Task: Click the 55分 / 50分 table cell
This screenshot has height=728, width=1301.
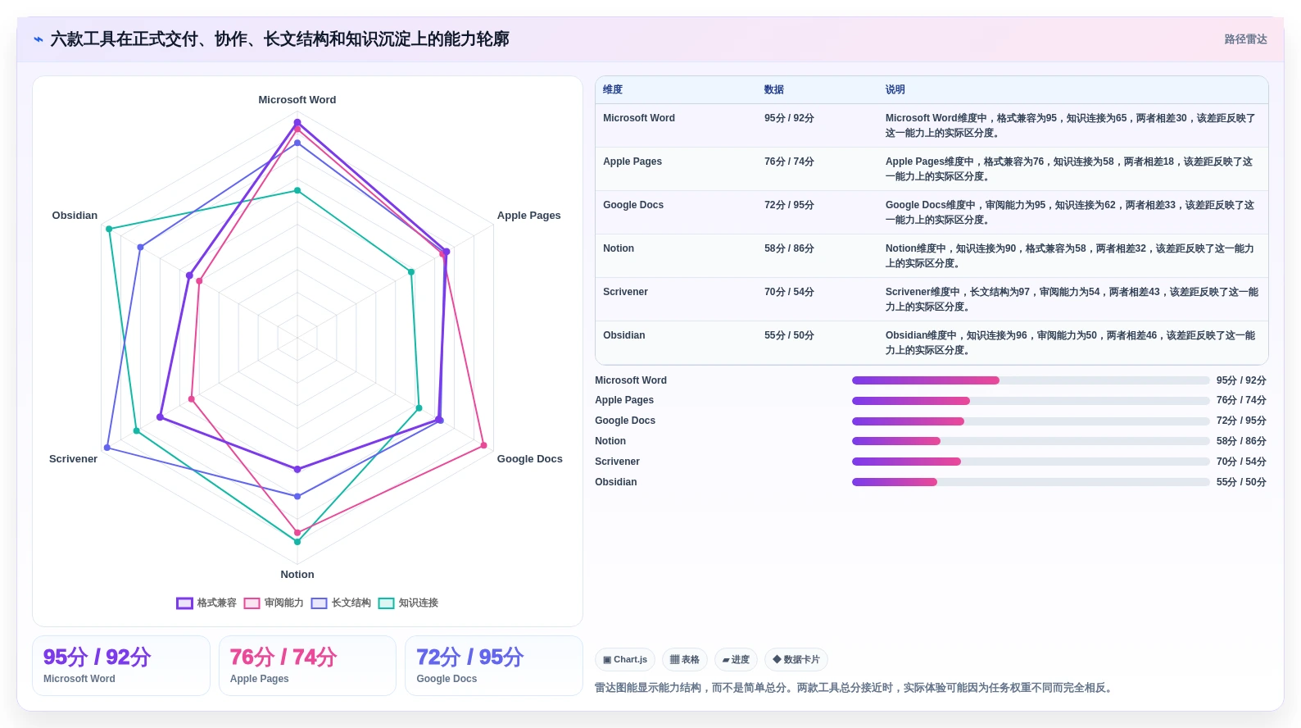Action: (789, 335)
